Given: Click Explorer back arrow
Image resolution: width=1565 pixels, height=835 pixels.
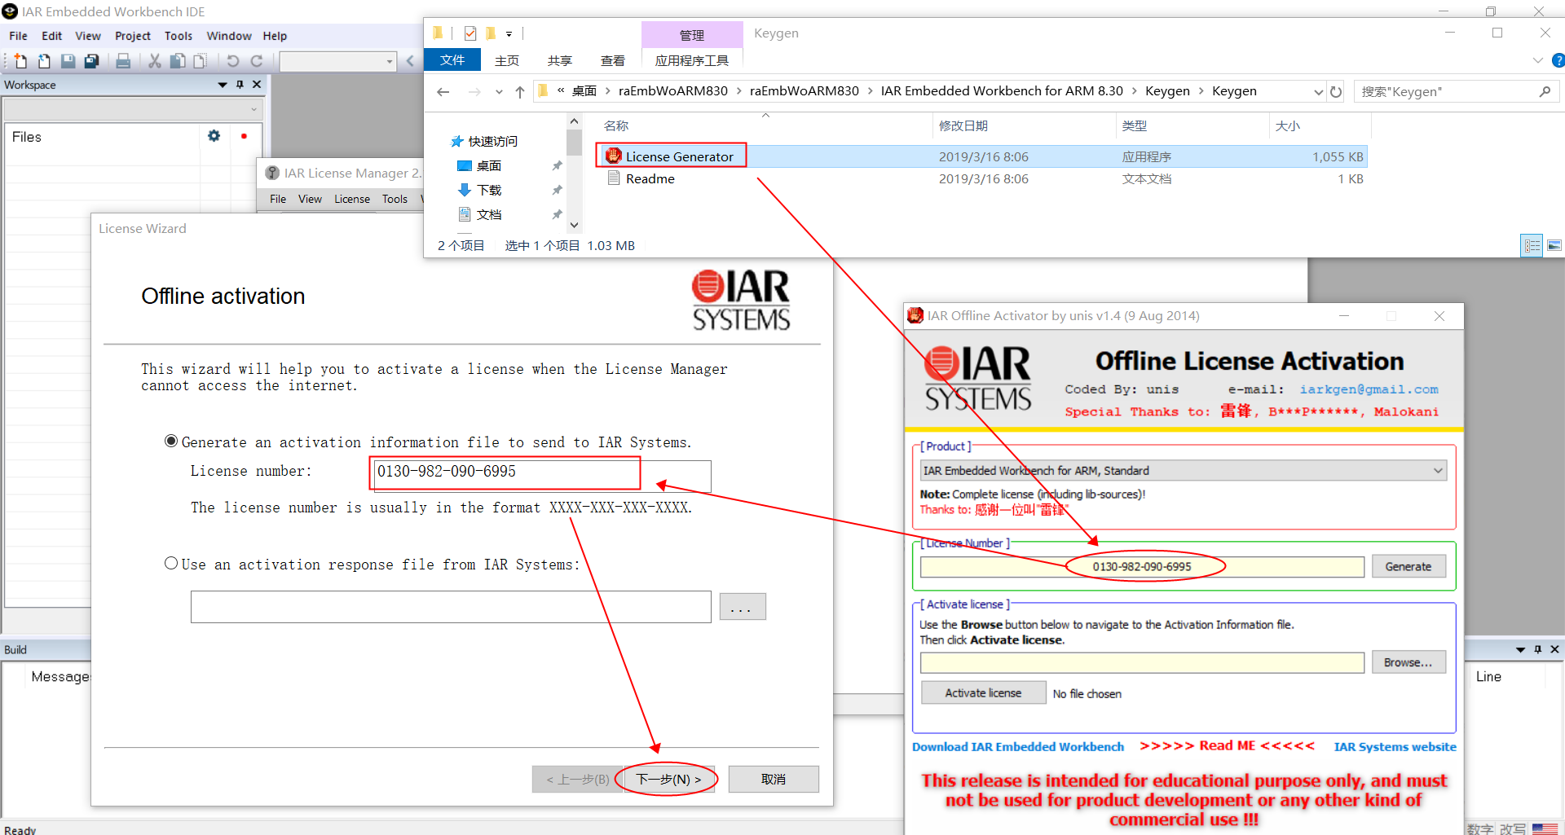Looking at the screenshot, I should click(x=443, y=92).
